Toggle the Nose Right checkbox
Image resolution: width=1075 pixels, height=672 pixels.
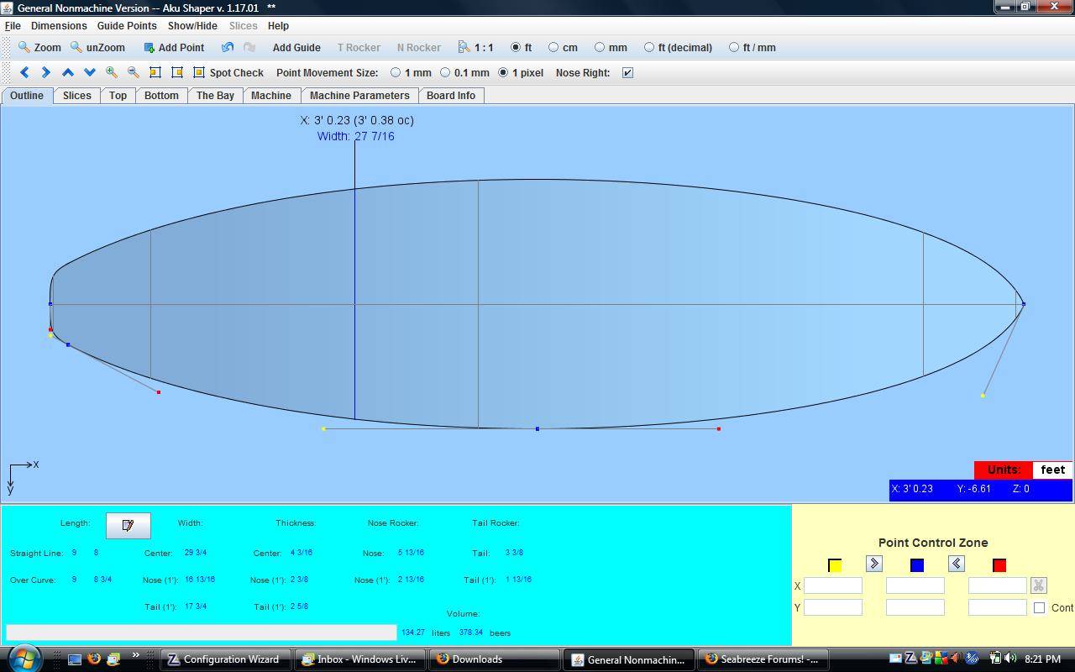(x=627, y=73)
